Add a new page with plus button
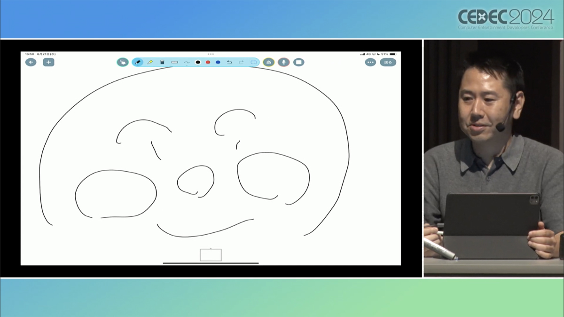The height and width of the screenshot is (317, 564). click(49, 62)
